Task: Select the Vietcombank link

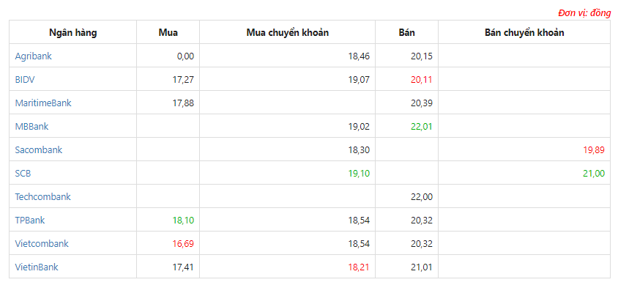Action: (x=42, y=244)
